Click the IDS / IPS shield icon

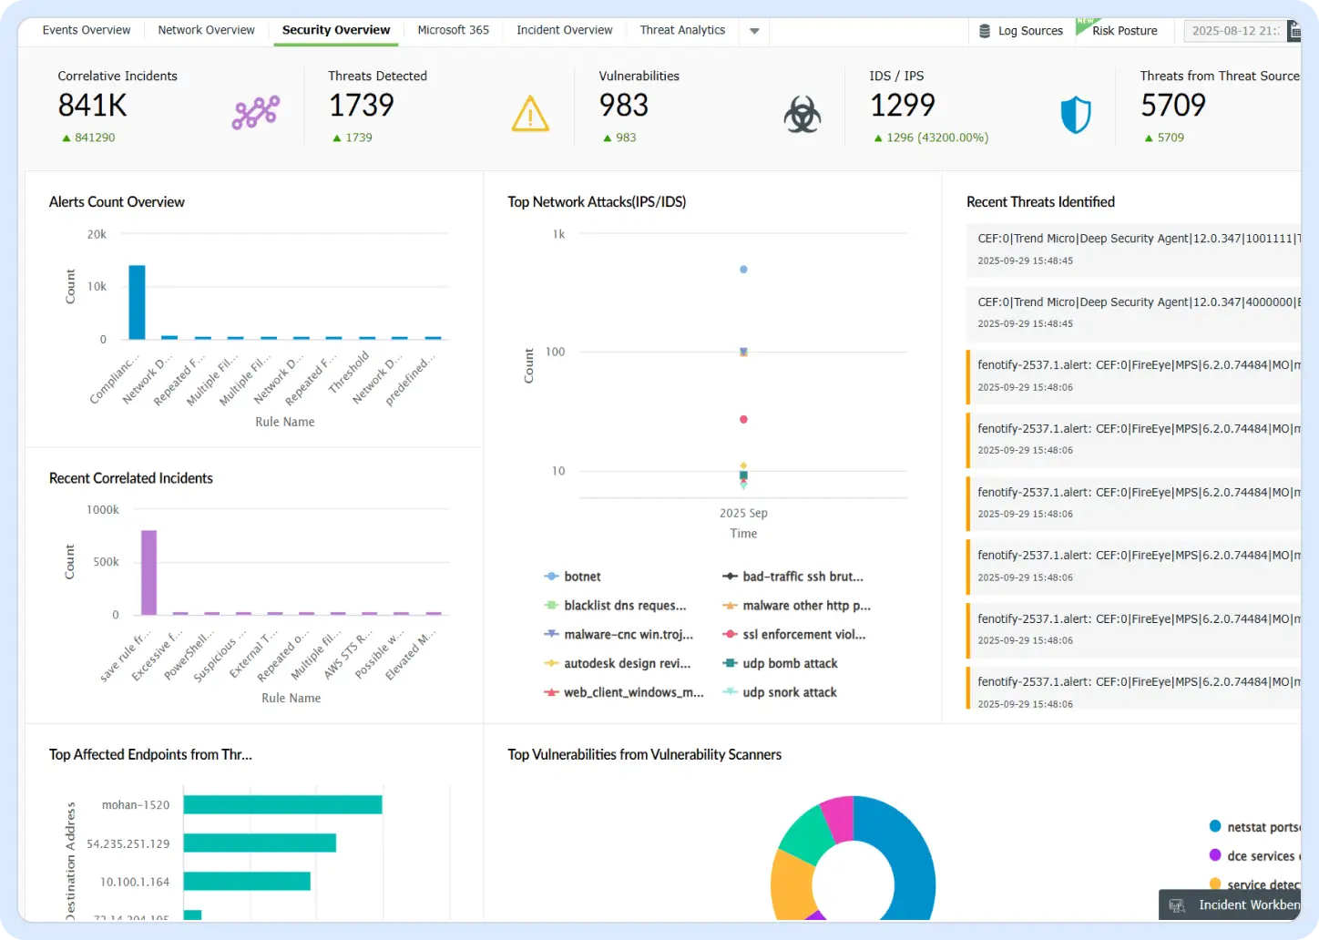[x=1076, y=115]
